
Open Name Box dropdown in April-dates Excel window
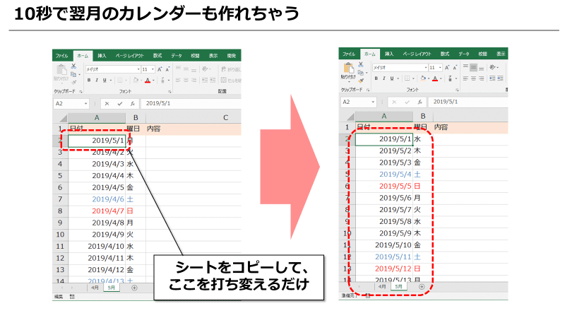tap(85, 104)
